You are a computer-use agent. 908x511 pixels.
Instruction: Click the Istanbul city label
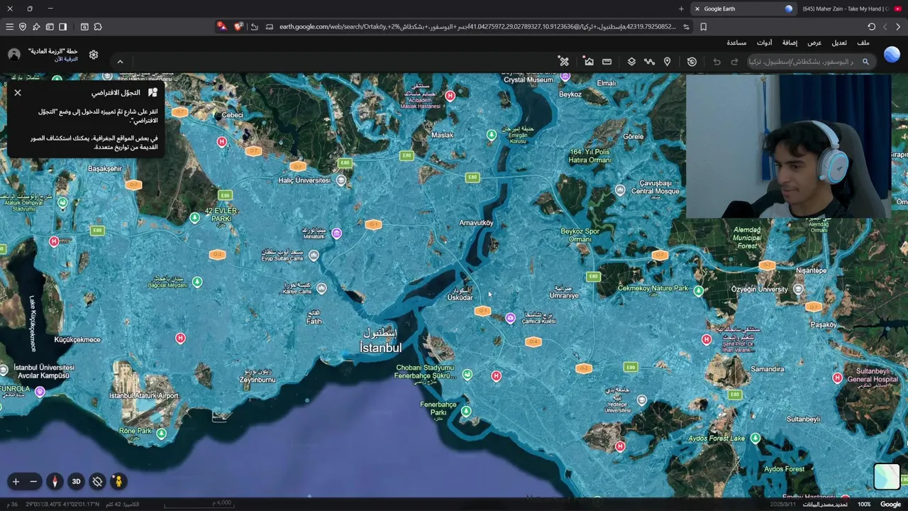point(380,341)
